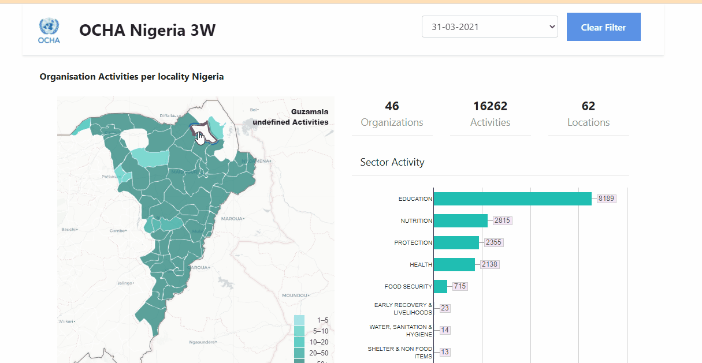Select the FOOD SECURITY sector bar
The image size is (702, 363).
point(440,286)
